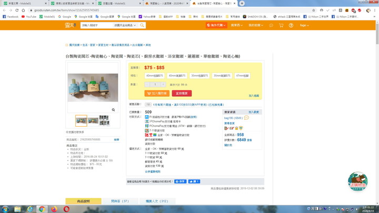379x213 pixels.
Task: Click the Facebook like button
Action: click(x=194, y=181)
